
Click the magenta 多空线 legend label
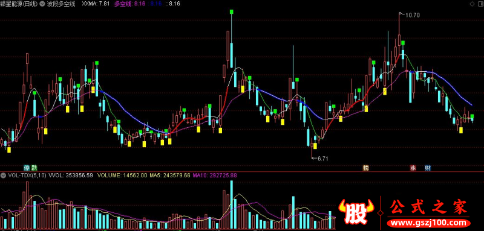(x=123, y=4)
